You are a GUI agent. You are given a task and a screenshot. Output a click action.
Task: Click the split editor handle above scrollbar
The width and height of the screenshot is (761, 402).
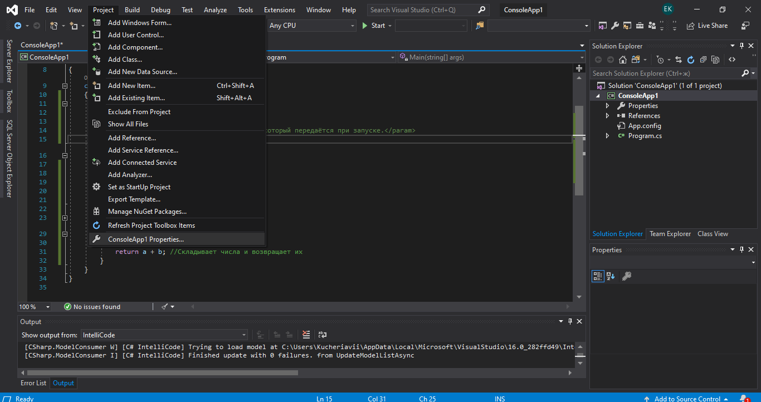click(x=579, y=68)
